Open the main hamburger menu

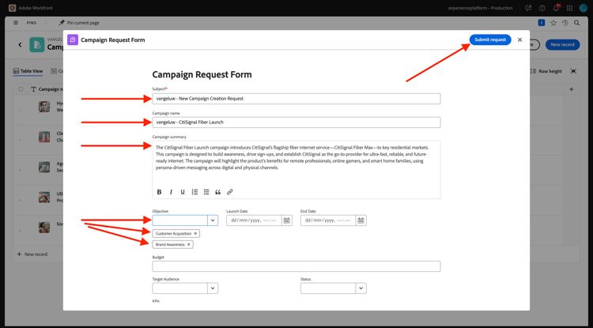16,23
